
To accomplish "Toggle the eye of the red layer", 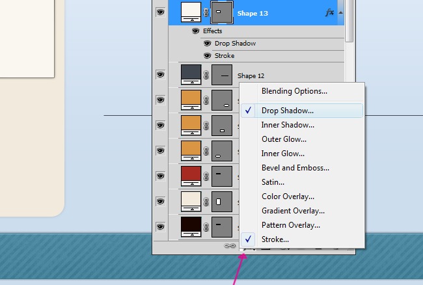I will tap(160, 176).
